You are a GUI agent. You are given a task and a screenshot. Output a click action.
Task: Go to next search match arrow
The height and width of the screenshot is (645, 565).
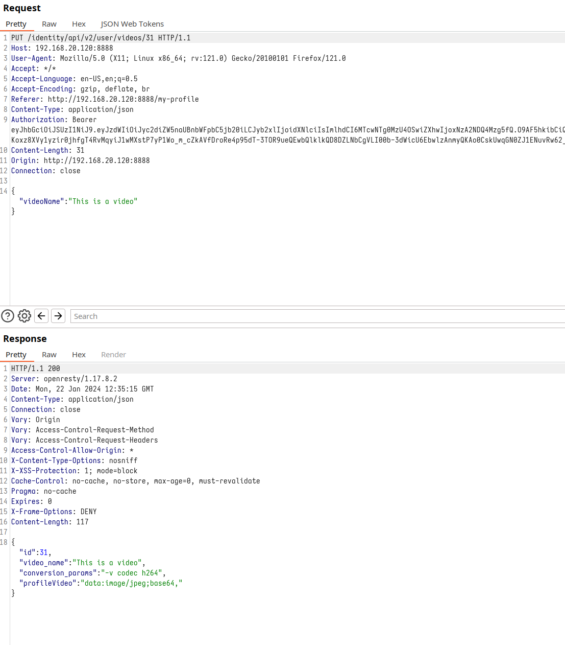tap(58, 316)
